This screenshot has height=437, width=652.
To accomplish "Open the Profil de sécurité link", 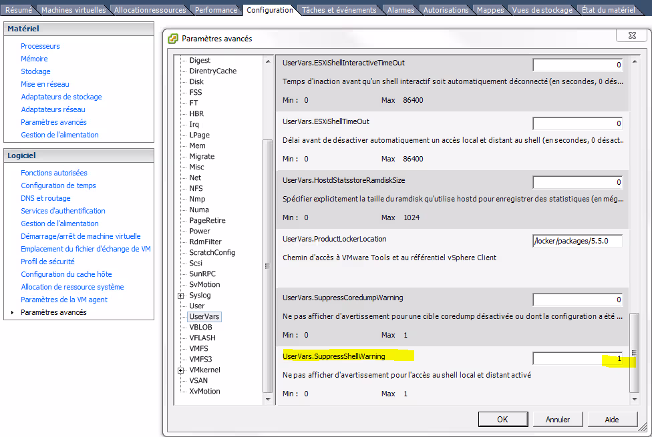I will [47, 262].
